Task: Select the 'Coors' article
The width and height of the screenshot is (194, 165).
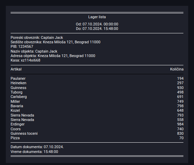Action: click(16, 129)
